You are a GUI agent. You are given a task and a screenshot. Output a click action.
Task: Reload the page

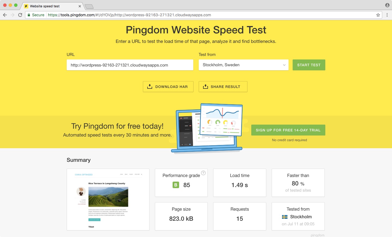point(20,15)
